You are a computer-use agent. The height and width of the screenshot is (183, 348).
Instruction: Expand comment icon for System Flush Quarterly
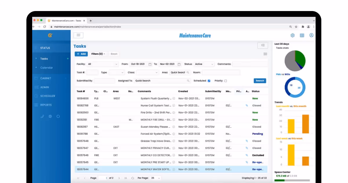coord(174,98)
